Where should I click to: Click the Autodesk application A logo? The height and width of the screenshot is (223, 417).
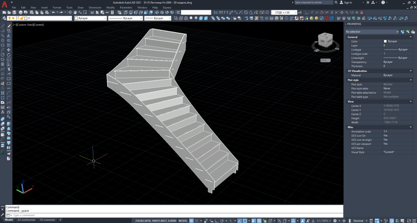pos(4,5)
